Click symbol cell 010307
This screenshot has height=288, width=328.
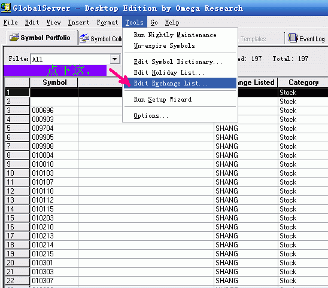point(54,280)
